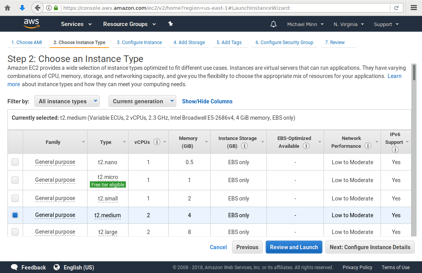Click the Show/Hide Columns link

click(x=207, y=101)
